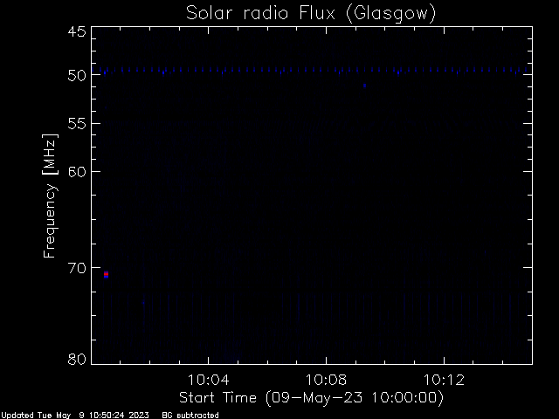Click the red burst spot near 70 MHz

[x=106, y=274]
